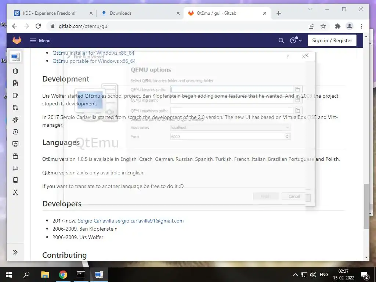Open the Windows Start menu
Viewport: 376px width, 282px height.
(x=9, y=275)
